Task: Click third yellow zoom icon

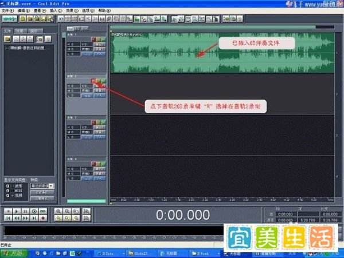Action: tap(76, 218)
